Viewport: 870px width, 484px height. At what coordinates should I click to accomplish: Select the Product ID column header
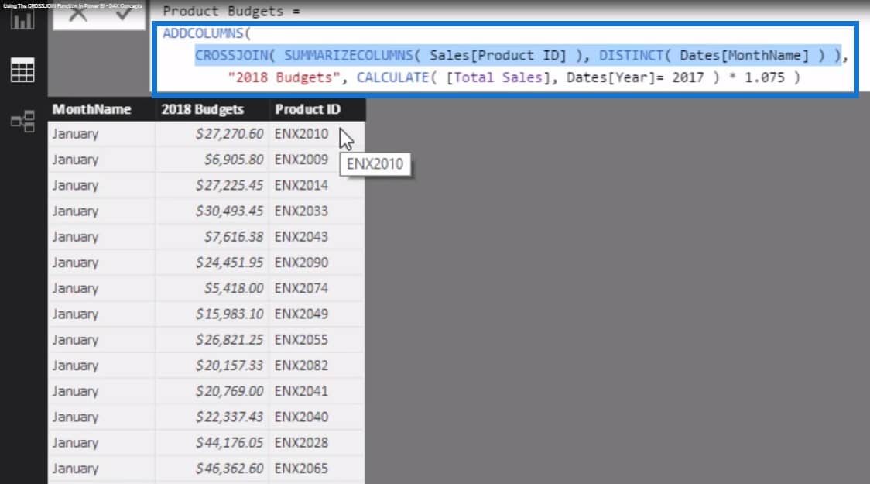[x=307, y=109]
